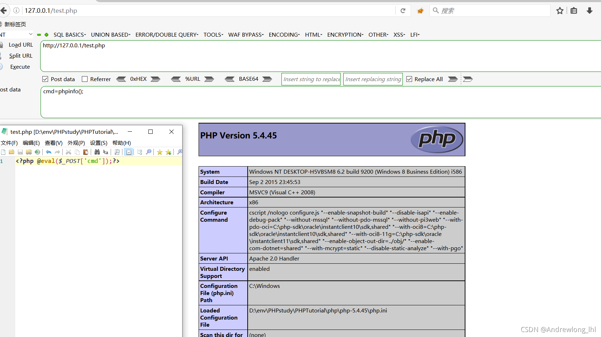The width and height of the screenshot is (601, 337).
Task: Enable the Referrer checkbox
Action: click(x=85, y=79)
